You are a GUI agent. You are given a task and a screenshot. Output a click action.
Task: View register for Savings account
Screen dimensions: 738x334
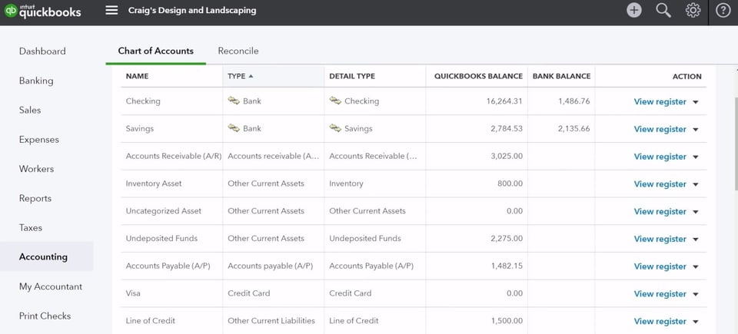pyautogui.click(x=660, y=129)
